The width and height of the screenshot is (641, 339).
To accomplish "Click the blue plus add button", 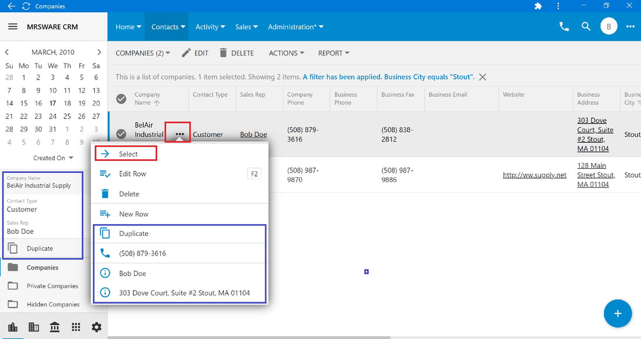I will click(x=618, y=314).
